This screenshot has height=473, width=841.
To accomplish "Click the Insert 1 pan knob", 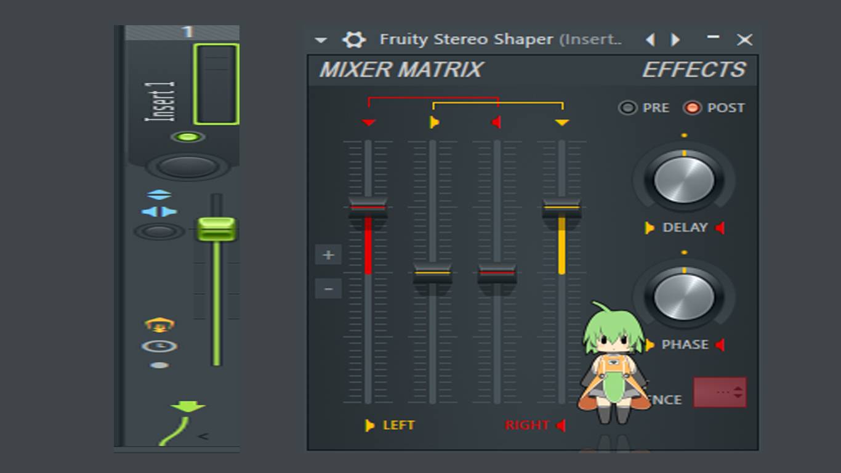I will pyautogui.click(x=188, y=167).
